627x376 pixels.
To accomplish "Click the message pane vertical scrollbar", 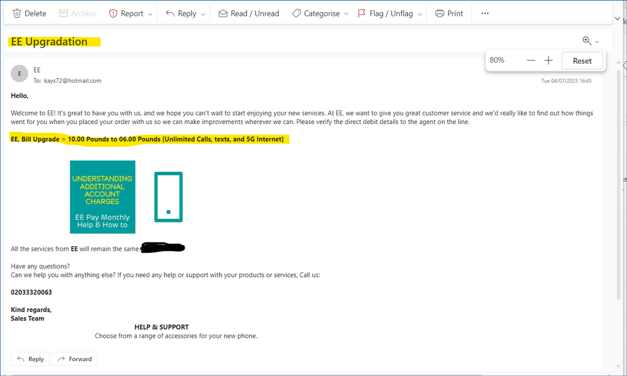I will 619,185.
